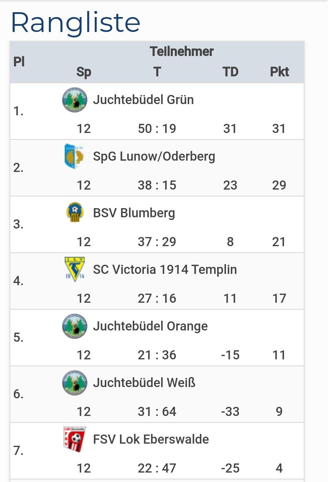
Task: Click the TD column header
Action: point(230,72)
